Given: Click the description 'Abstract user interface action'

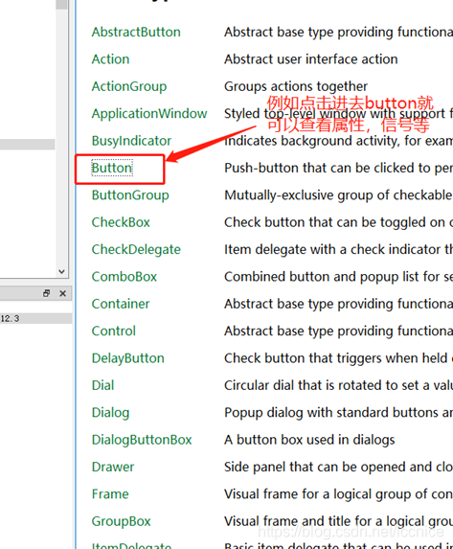Looking at the screenshot, I should [x=311, y=59].
